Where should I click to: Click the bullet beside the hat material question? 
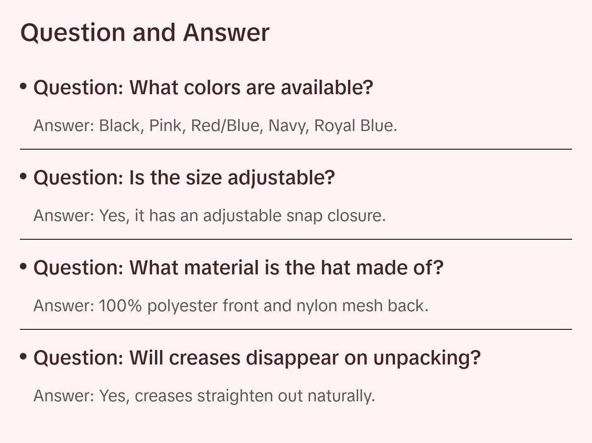(24, 267)
